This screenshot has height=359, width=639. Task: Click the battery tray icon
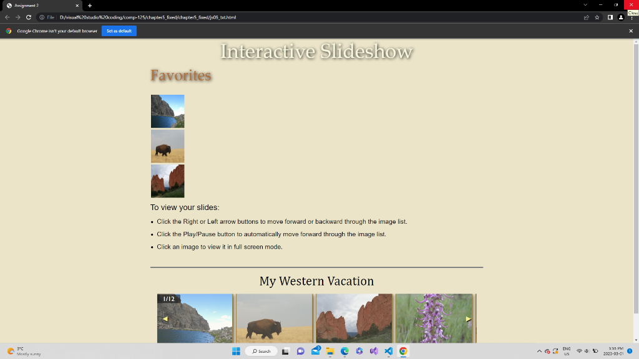595,352
